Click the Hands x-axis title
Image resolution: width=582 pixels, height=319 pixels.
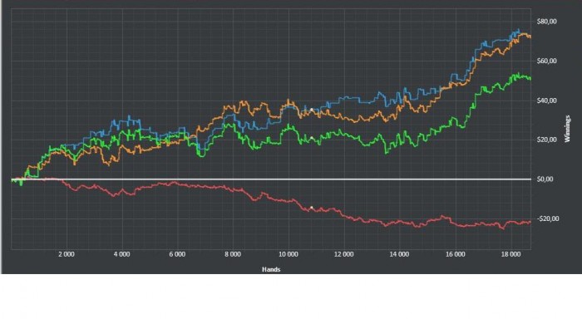(271, 270)
